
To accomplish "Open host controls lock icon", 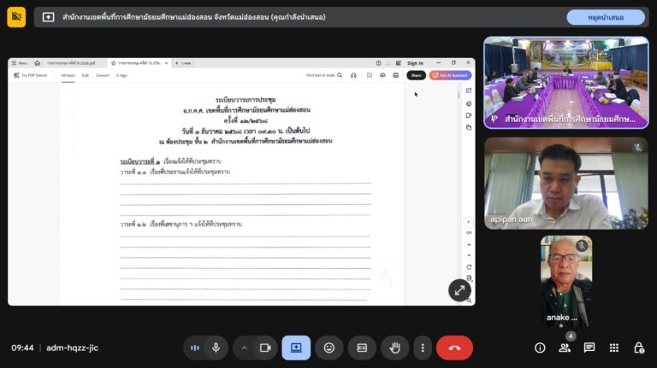I will 639,348.
